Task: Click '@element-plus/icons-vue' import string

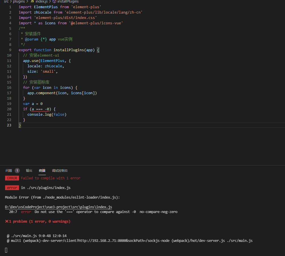Action: pos(96,23)
